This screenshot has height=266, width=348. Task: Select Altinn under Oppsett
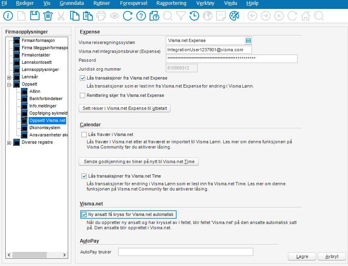(x=35, y=91)
